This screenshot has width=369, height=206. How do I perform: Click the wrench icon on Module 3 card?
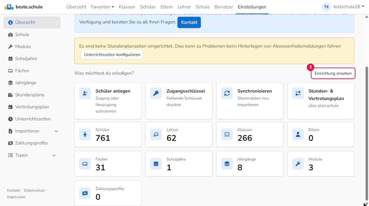298,164
